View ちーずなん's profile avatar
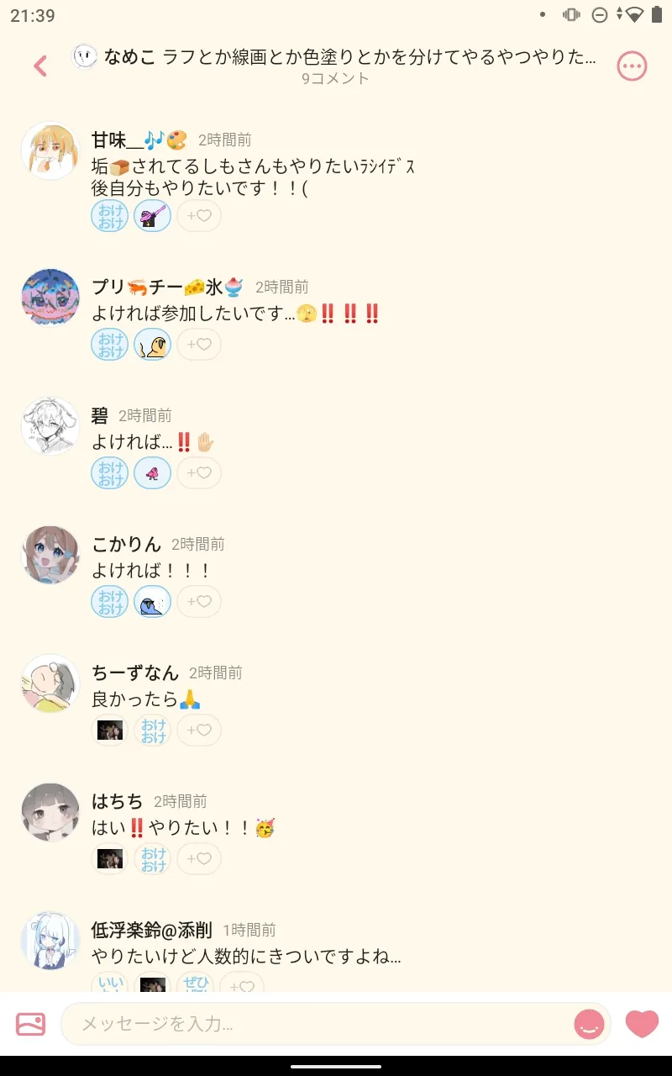The width and height of the screenshot is (672, 1076). pyautogui.click(x=50, y=684)
